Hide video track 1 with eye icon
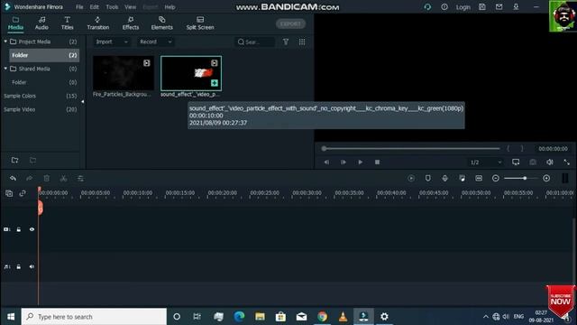The width and height of the screenshot is (577, 325). click(32, 229)
